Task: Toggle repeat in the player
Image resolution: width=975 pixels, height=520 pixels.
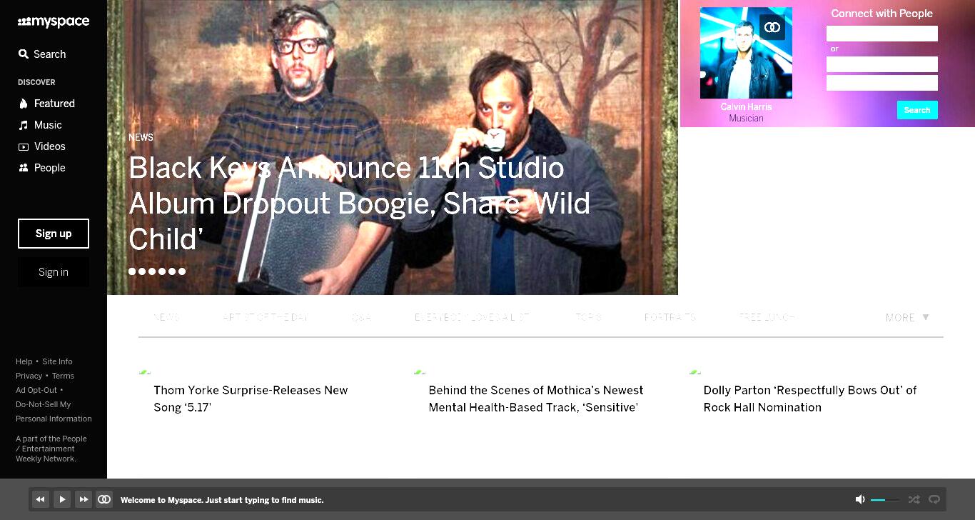Action: [x=934, y=499]
